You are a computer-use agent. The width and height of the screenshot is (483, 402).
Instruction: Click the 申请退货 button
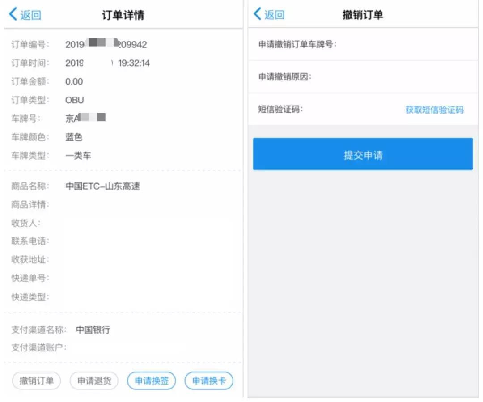point(93,381)
